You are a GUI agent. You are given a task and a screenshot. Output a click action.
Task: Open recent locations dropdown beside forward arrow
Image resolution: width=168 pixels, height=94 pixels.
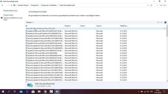(x=9, y=5)
